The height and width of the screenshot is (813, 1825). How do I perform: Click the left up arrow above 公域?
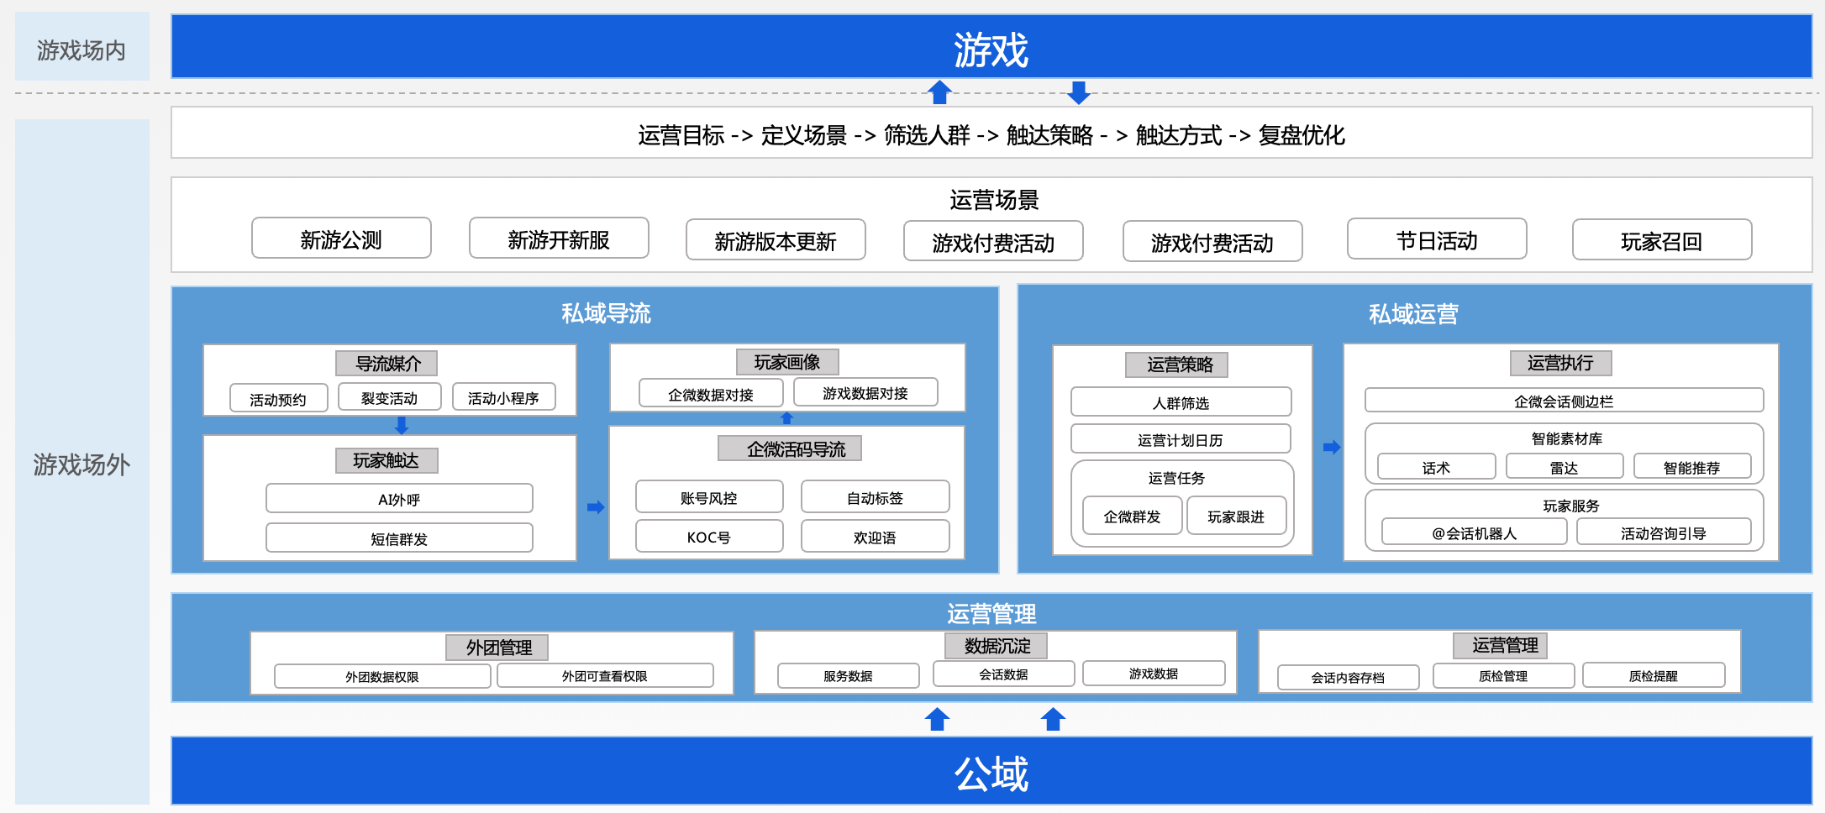(x=937, y=719)
